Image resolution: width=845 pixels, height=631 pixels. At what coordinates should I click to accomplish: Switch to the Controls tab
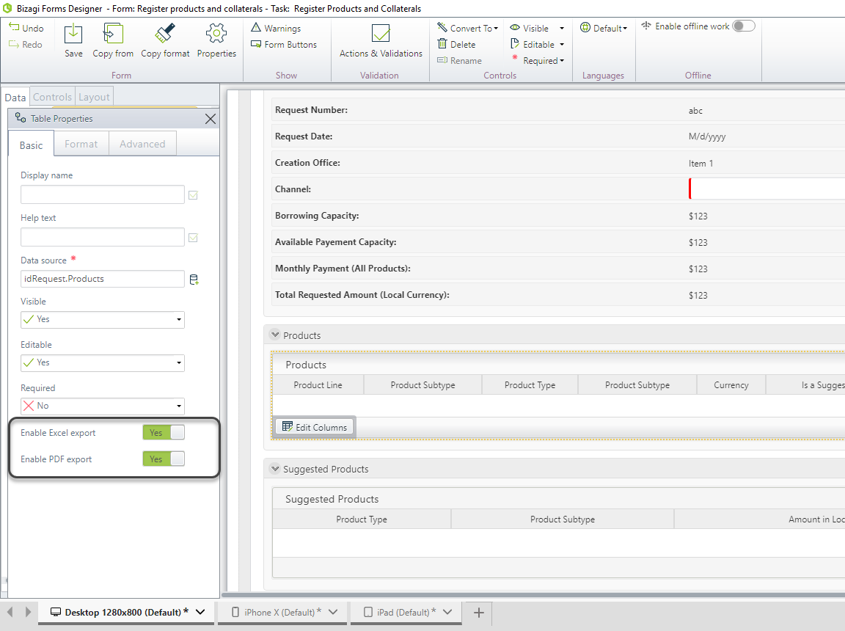tap(52, 97)
